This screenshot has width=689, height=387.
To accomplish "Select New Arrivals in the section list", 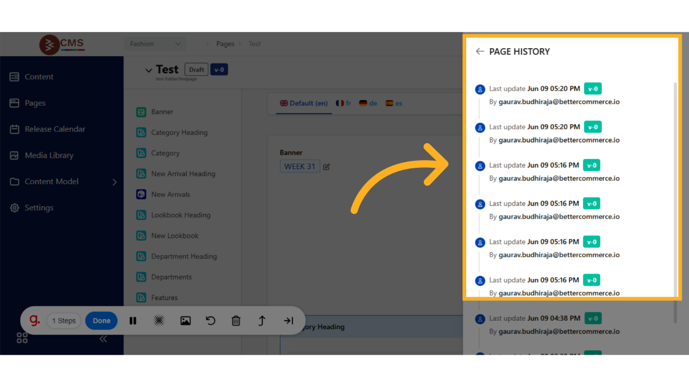I will [170, 194].
